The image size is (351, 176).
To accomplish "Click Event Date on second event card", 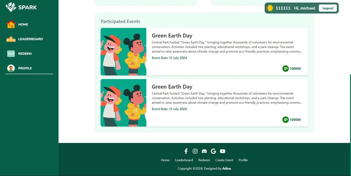I will [169, 109].
